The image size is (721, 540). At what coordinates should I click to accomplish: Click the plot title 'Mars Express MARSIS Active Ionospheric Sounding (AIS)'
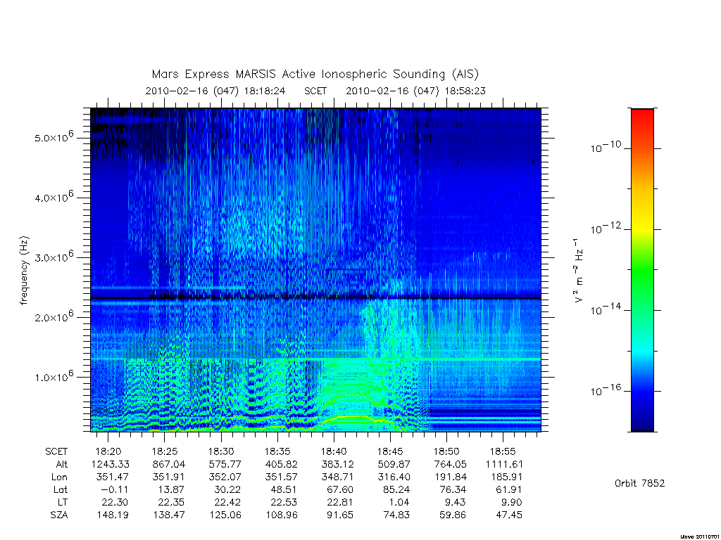pyautogui.click(x=315, y=74)
